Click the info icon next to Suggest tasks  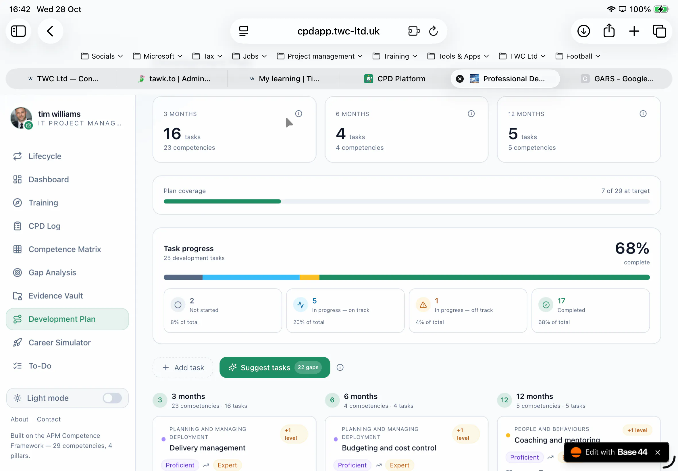(340, 367)
